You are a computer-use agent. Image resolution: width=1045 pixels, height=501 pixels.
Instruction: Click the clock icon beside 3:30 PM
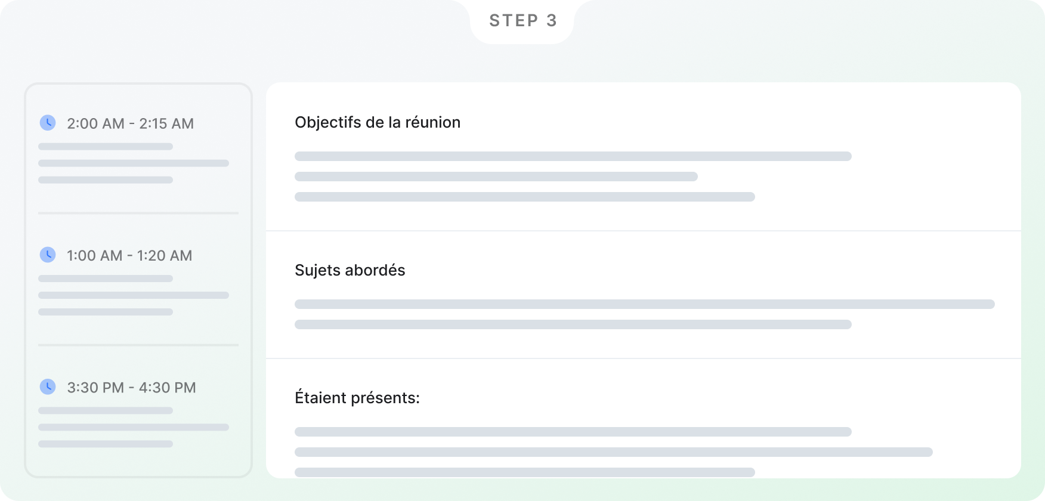point(48,386)
